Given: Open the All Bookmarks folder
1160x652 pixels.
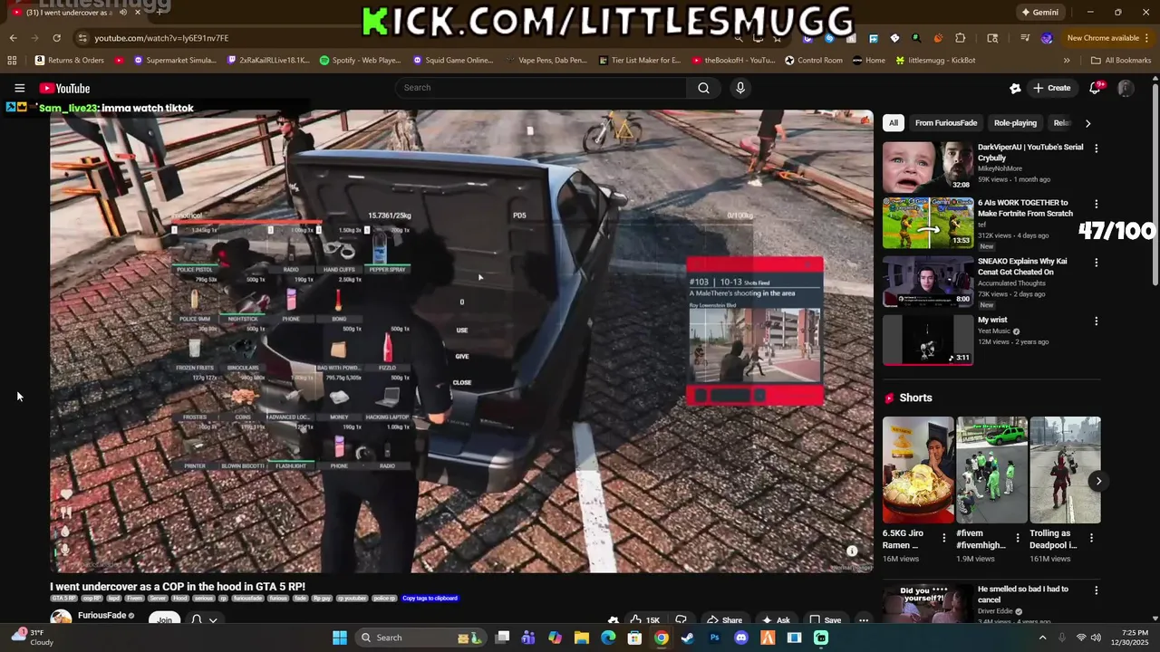Looking at the screenshot, I should point(1121,61).
